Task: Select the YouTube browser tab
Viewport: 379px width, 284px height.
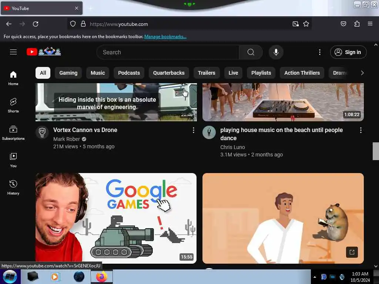Action: click(41, 8)
